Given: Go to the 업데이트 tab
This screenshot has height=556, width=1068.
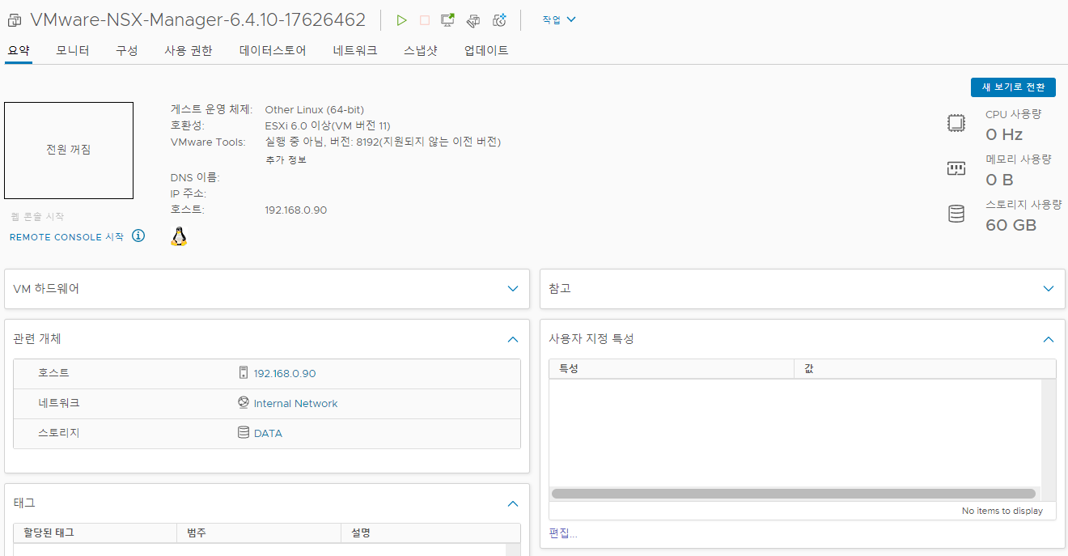Looking at the screenshot, I should 486,50.
